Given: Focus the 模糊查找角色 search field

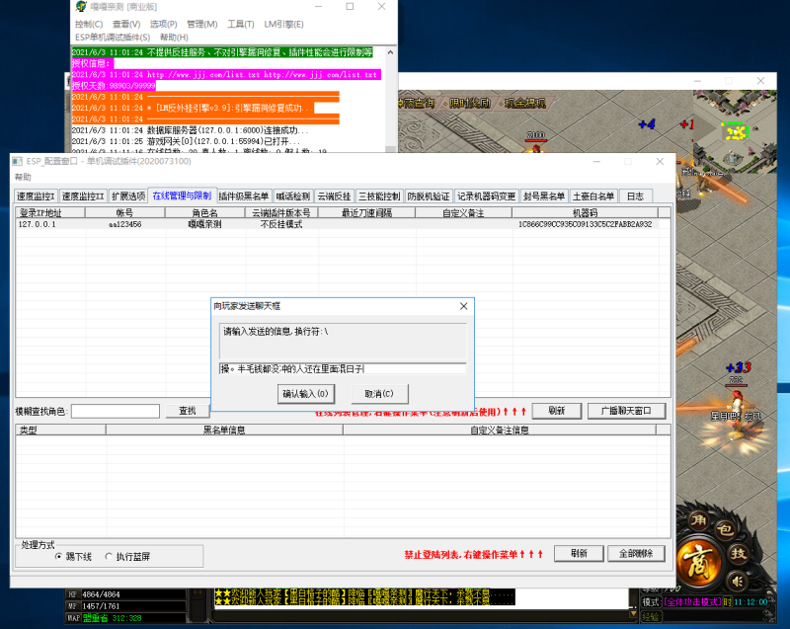Looking at the screenshot, I should tap(116, 411).
